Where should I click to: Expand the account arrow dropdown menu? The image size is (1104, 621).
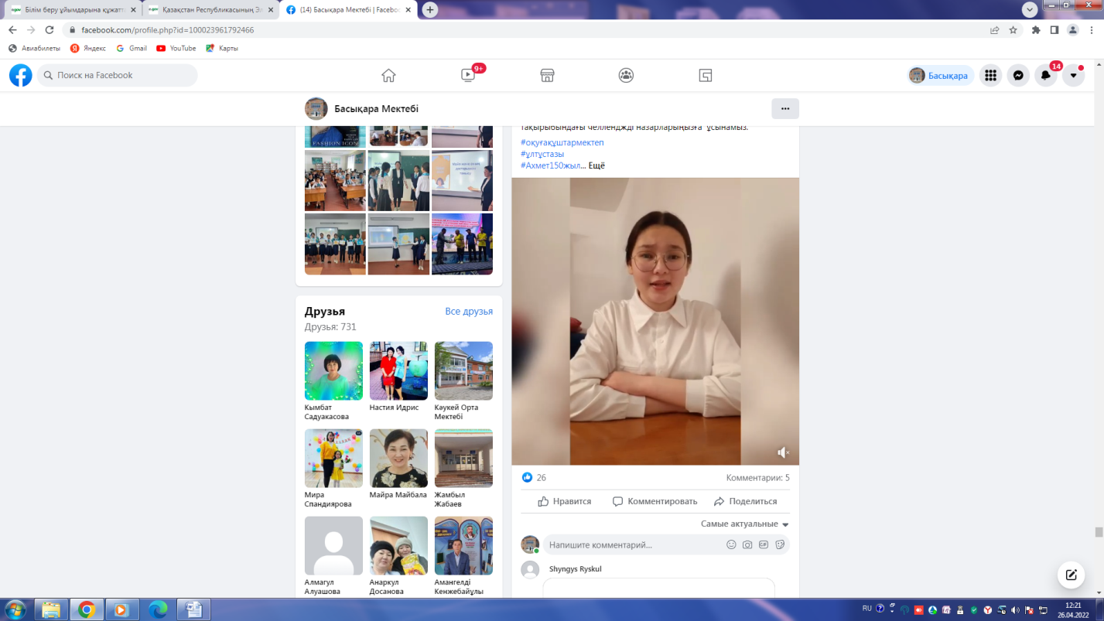[x=1073, y=75]
